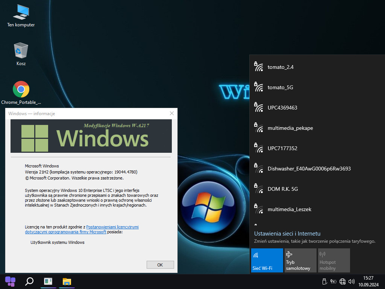Expand the UPC4369463 network entry

pos(282,108)
